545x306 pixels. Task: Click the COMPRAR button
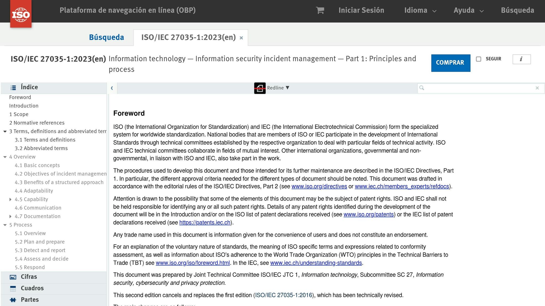pos(451,63)
